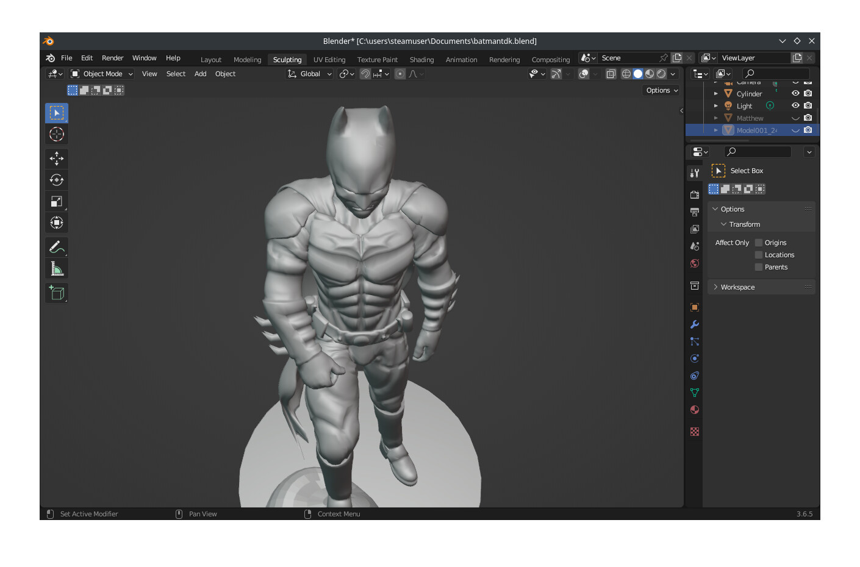The height and width of the screenshot is (567, 860).
Task: Open the Object Data properties tab
Action: [695, 393]
